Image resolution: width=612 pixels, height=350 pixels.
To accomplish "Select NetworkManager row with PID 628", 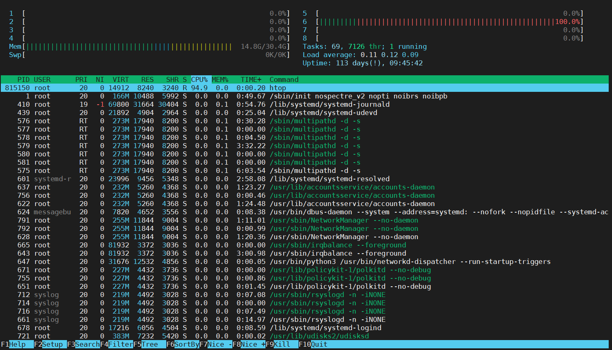I will (x=305, y=237).
